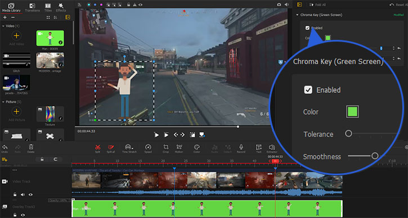Split the clip with the scissors tool

(97, 149)
